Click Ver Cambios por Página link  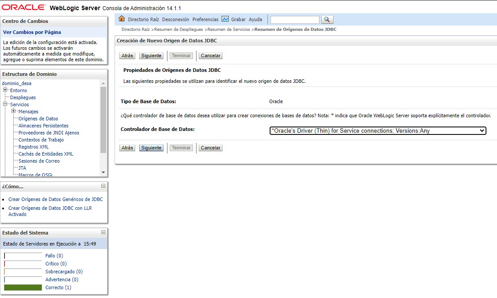(32, 32)
